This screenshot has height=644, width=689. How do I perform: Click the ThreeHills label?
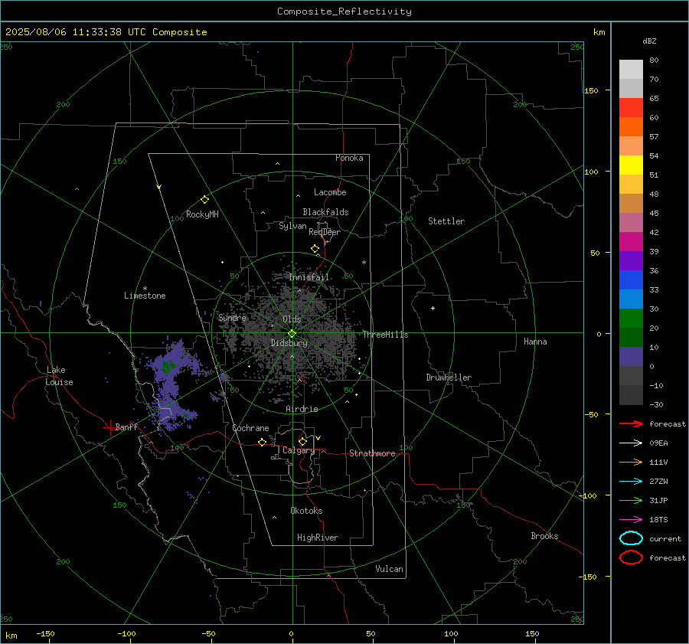[385, 335]
